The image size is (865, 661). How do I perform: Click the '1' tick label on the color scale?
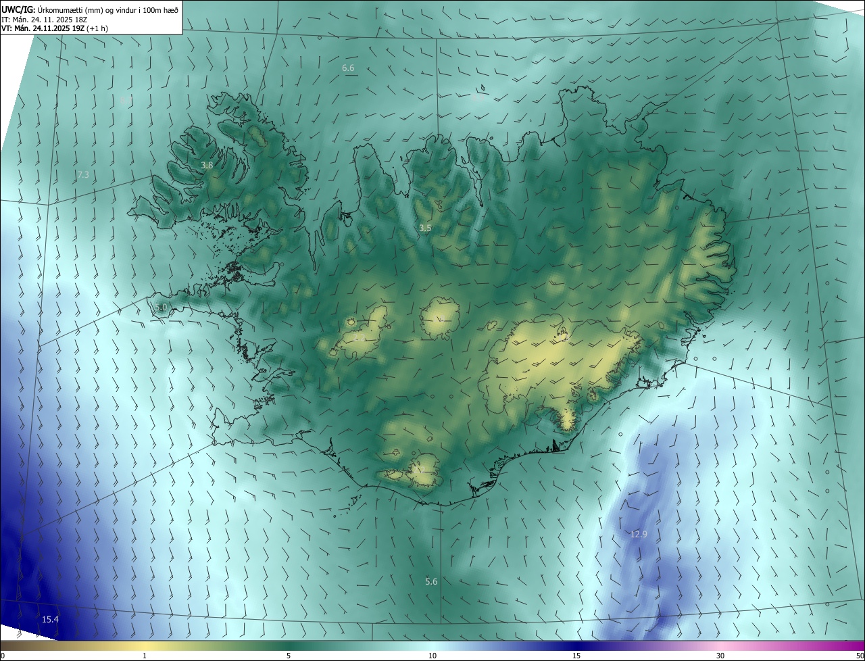click(145, 656)
